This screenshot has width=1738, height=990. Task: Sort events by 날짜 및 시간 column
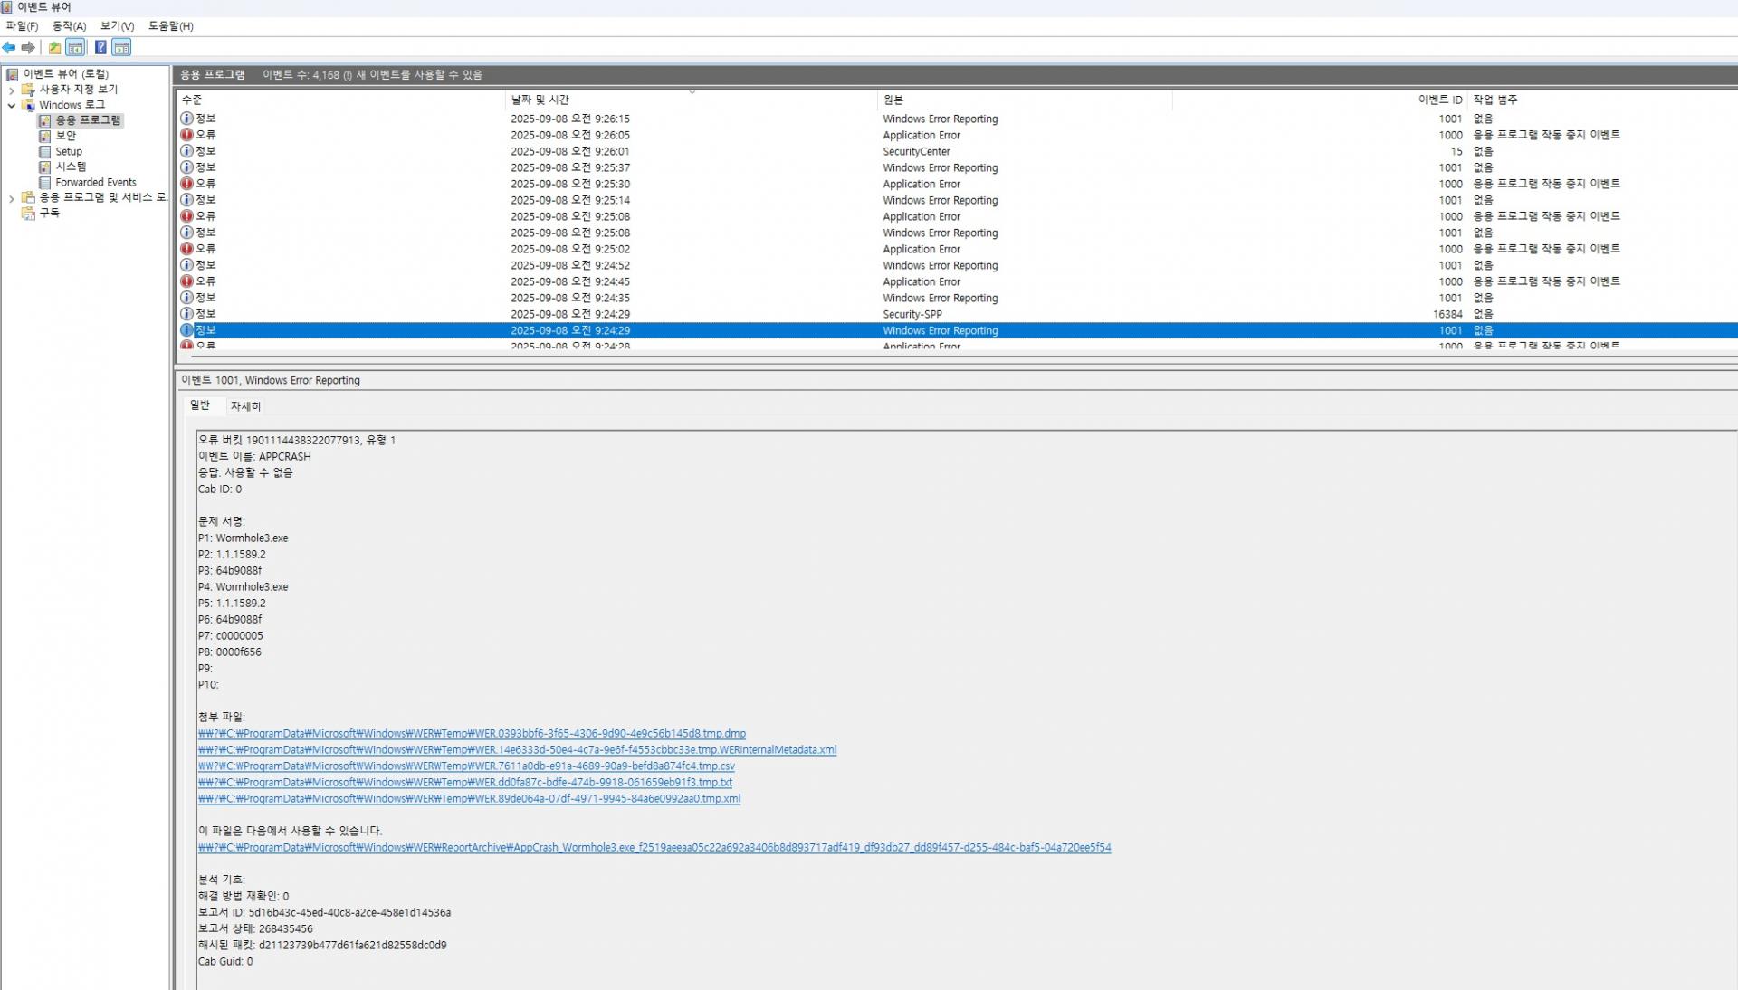[x=540, y=100]
